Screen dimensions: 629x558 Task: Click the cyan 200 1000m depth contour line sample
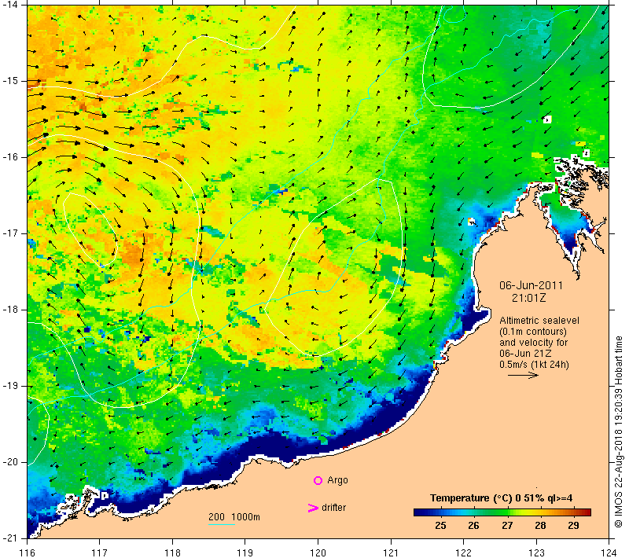coord(222,524)
